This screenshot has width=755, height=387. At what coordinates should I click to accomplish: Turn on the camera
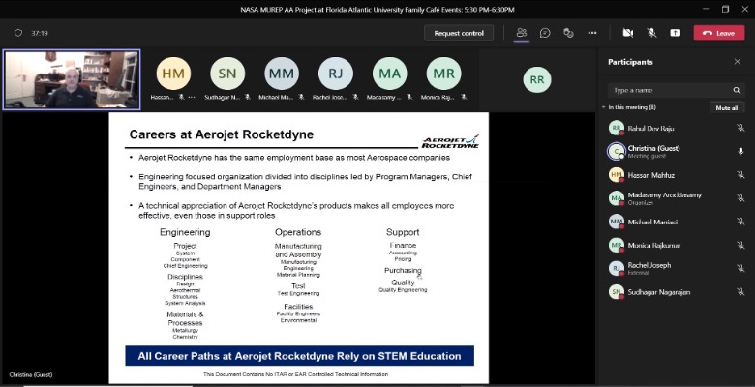627,32
